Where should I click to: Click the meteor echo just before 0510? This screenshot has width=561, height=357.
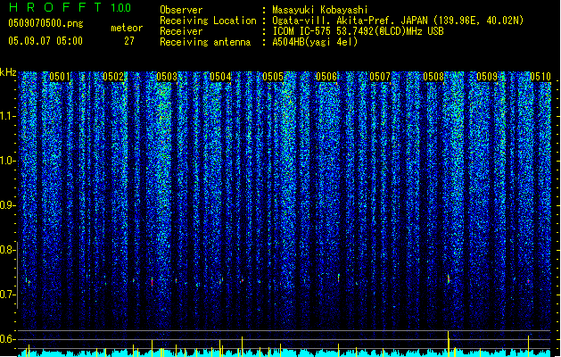528,282
